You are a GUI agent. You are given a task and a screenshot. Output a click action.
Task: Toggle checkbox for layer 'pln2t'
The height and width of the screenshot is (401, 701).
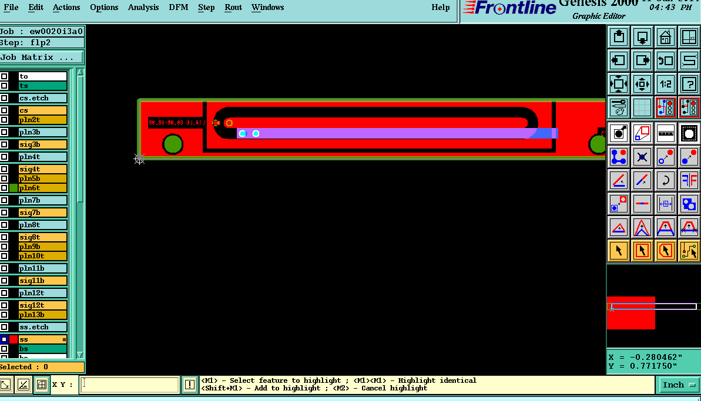[x=5, y=120]
